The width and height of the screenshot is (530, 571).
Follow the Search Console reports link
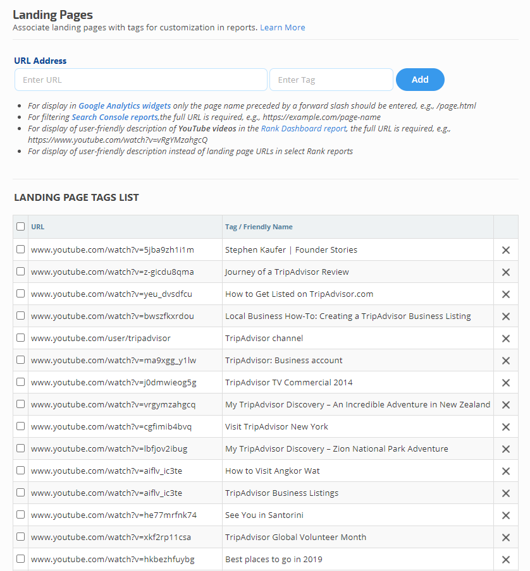(114, 117)
